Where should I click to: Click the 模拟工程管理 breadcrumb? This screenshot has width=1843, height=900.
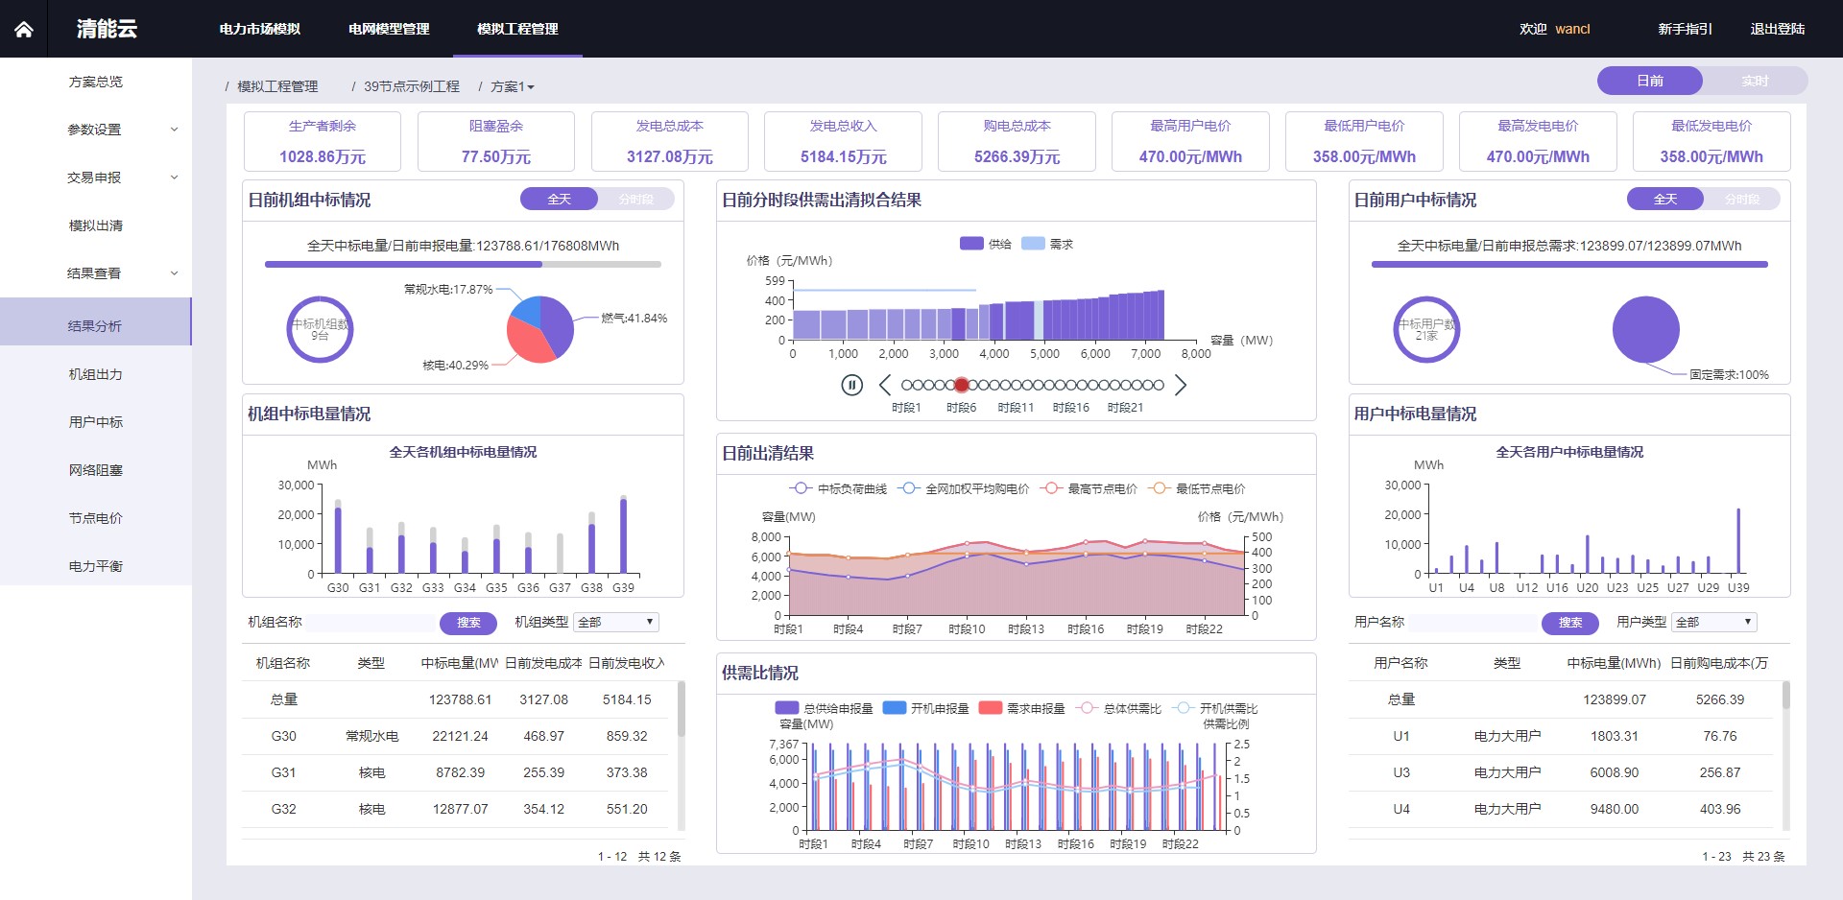click(x=277, y=86)
